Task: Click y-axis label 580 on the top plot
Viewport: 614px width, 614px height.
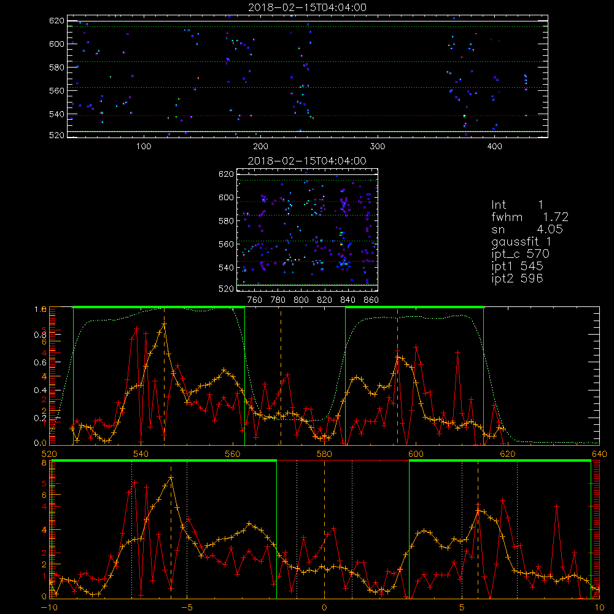Action: tap(56, 68)
